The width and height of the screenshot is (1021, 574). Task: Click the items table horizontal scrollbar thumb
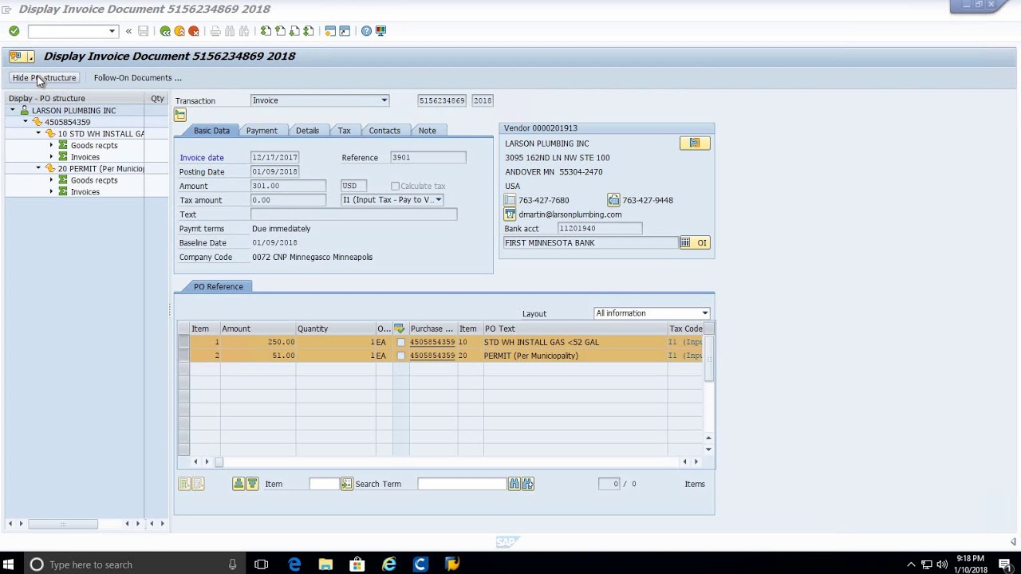coord(219,462)
